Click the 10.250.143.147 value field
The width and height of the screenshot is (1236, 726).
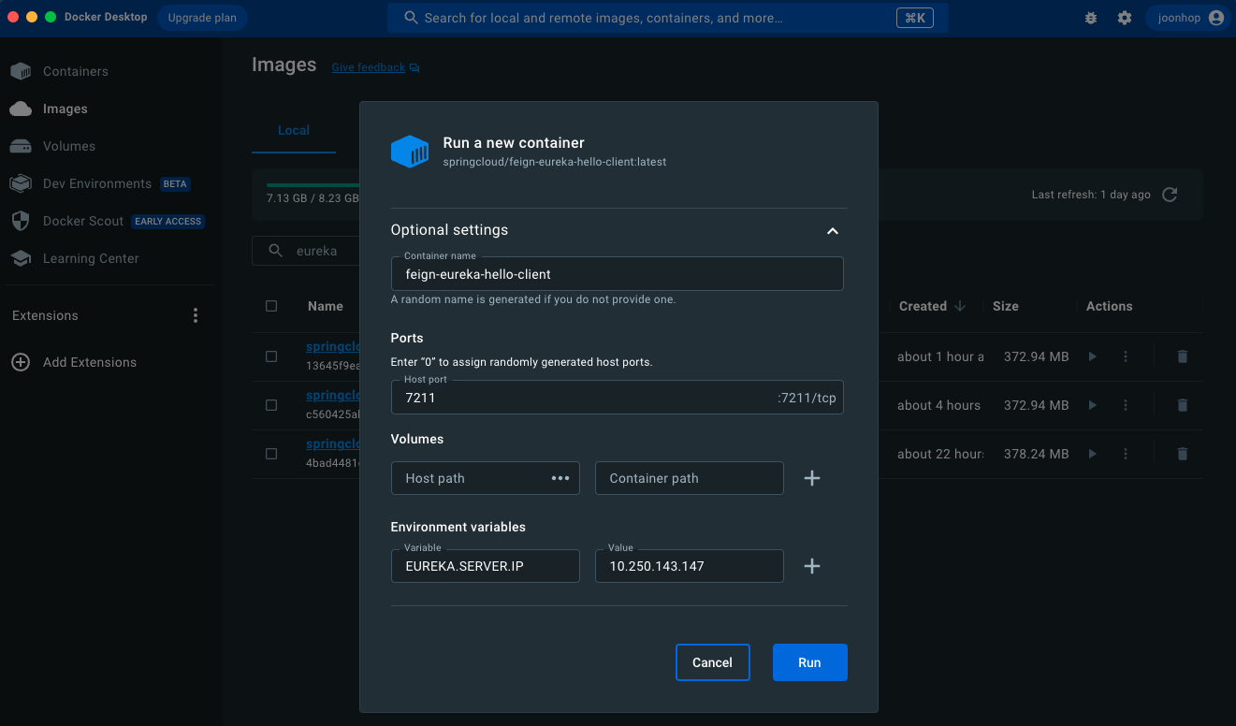pos(690,566)
